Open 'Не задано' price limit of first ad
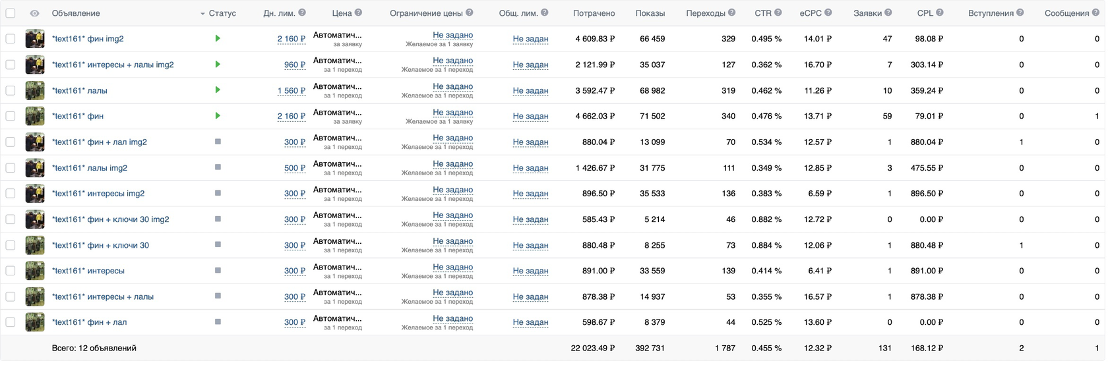Image resolution: width=1108 pixels, height=365 pixels. pyautogui.click(x=452, y=35)
